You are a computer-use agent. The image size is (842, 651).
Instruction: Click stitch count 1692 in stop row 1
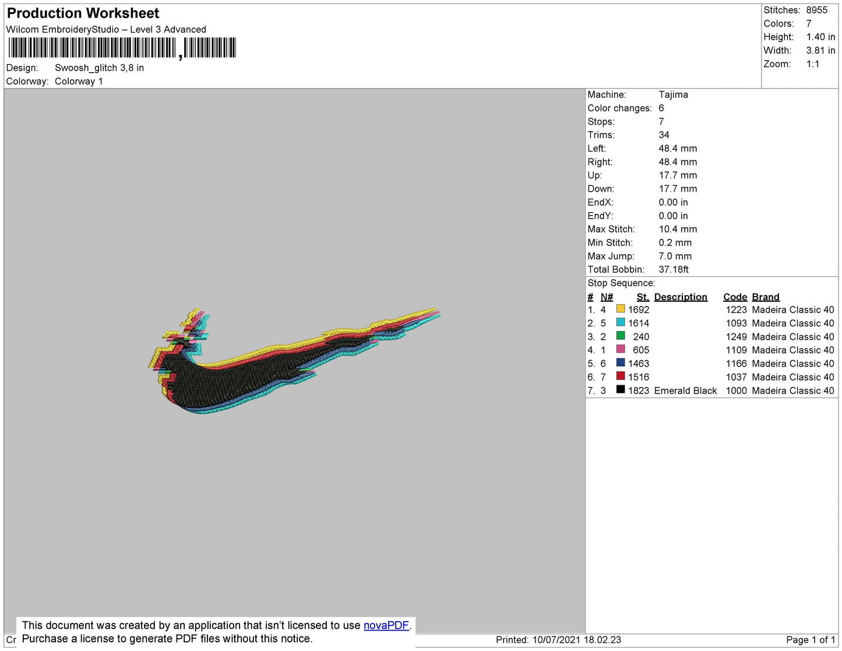[x=639, y=309]
